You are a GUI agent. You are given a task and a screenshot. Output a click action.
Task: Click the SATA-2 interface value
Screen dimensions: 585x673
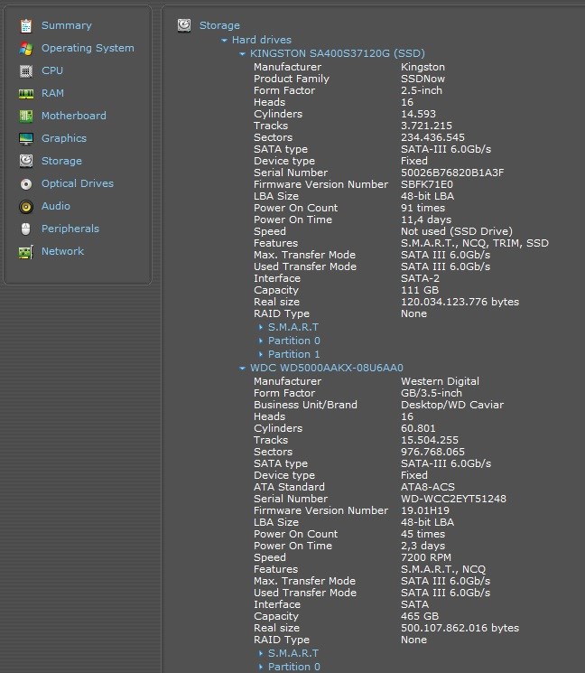tap(420, 278)
